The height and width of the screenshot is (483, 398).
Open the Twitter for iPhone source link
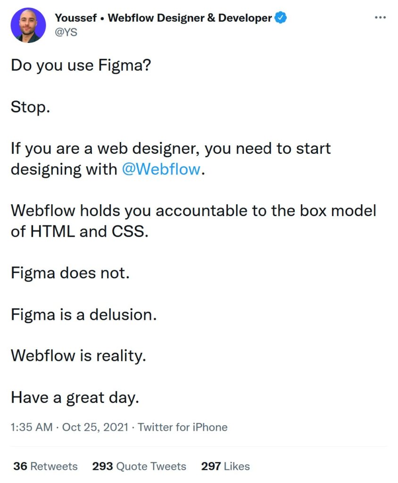click(x=182, y=427)
